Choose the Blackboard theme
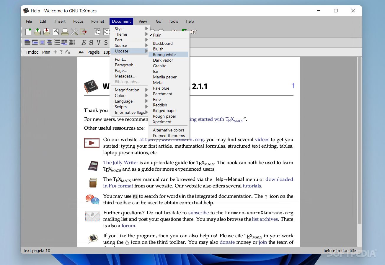Image resolution: width=385 pixels, height=265 pixels. [x=169, y=43]
